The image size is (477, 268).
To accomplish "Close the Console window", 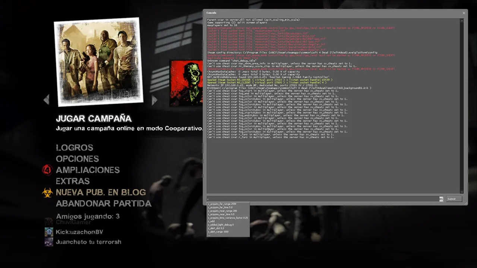I will [x=464, y=13].
